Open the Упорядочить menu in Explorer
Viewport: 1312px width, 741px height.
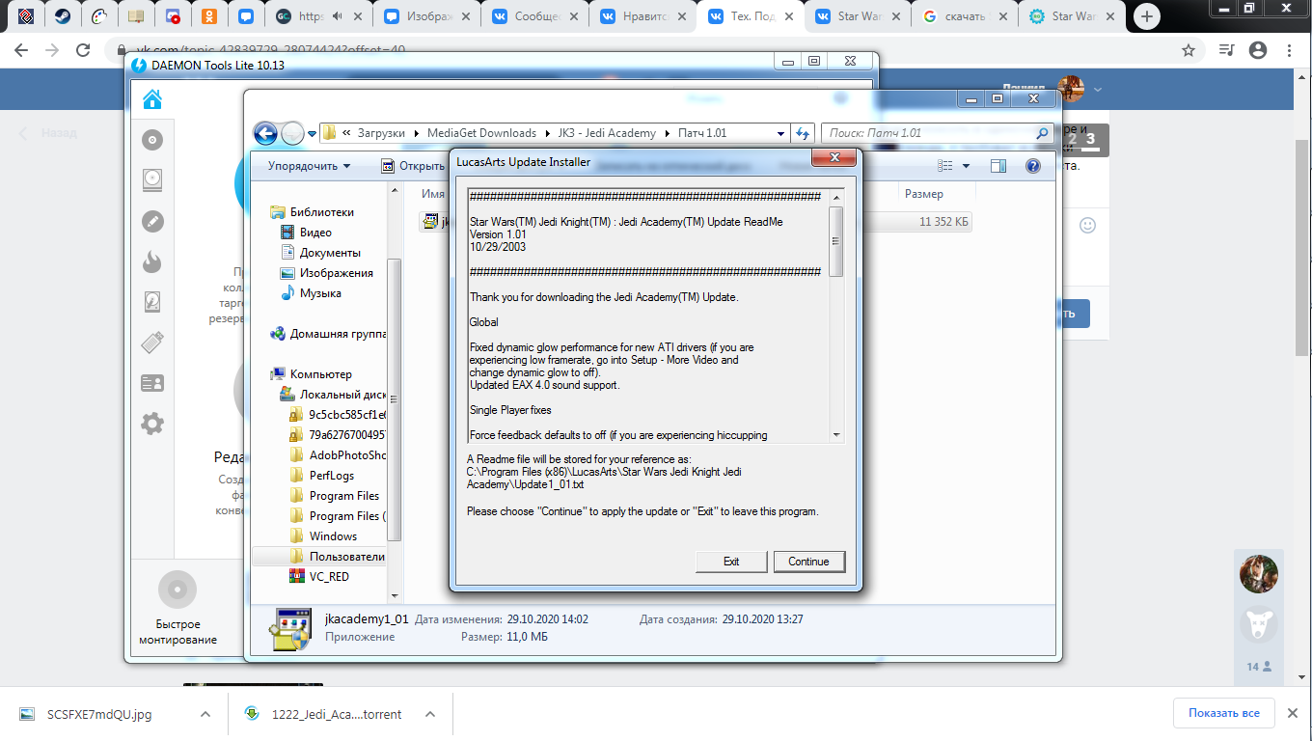click(x=309, y=166)
